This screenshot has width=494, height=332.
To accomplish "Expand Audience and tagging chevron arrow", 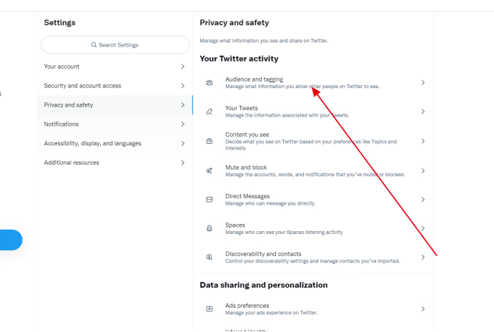I will [x=423, y=83].
